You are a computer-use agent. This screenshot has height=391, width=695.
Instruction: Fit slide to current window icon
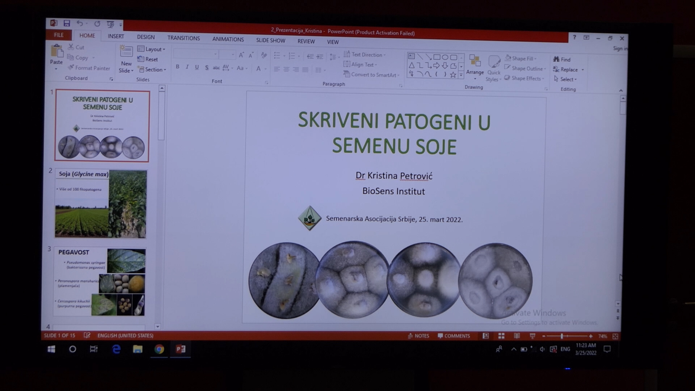tap(615, 336)
